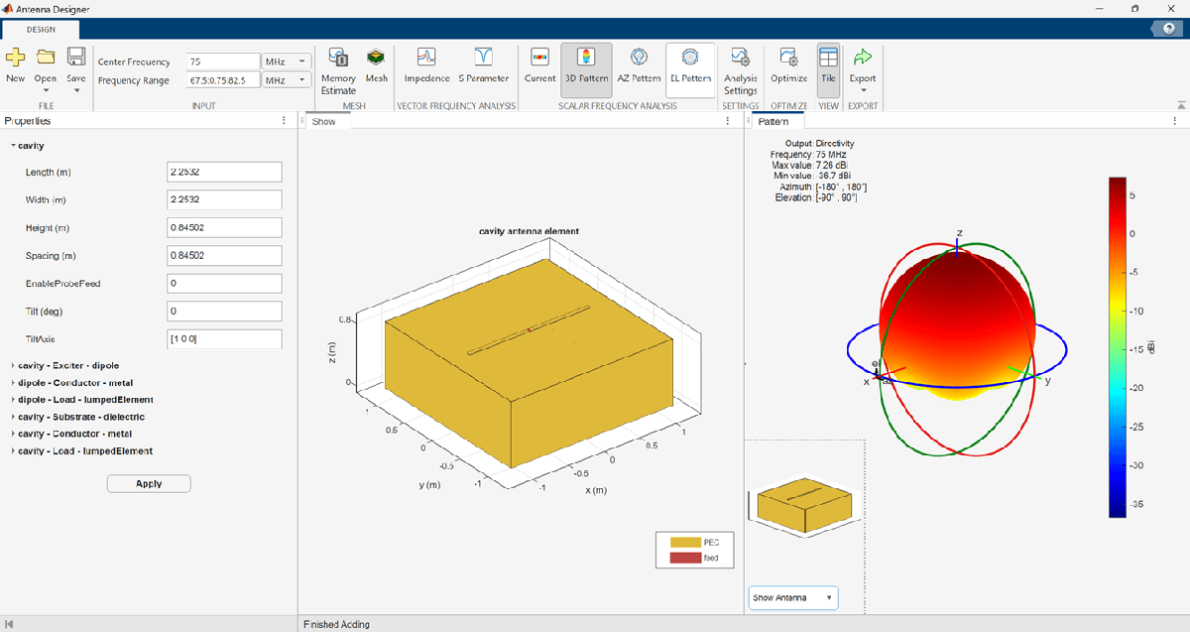The image size is (1190, 632).
Task: Open the Center Frequency MHz unit dropdown
Action: point(287,62)
